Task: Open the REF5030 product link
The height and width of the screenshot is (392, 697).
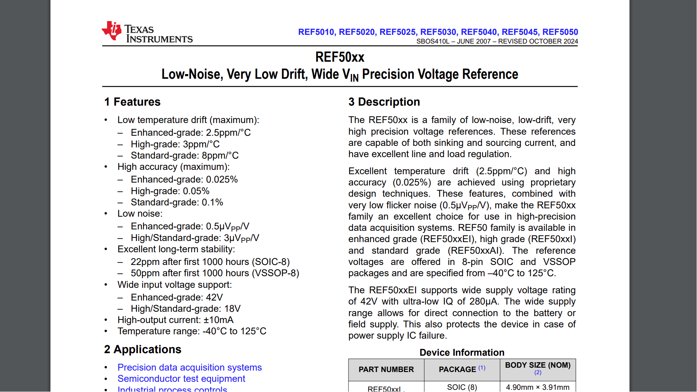Action: (x=438, y=32)
